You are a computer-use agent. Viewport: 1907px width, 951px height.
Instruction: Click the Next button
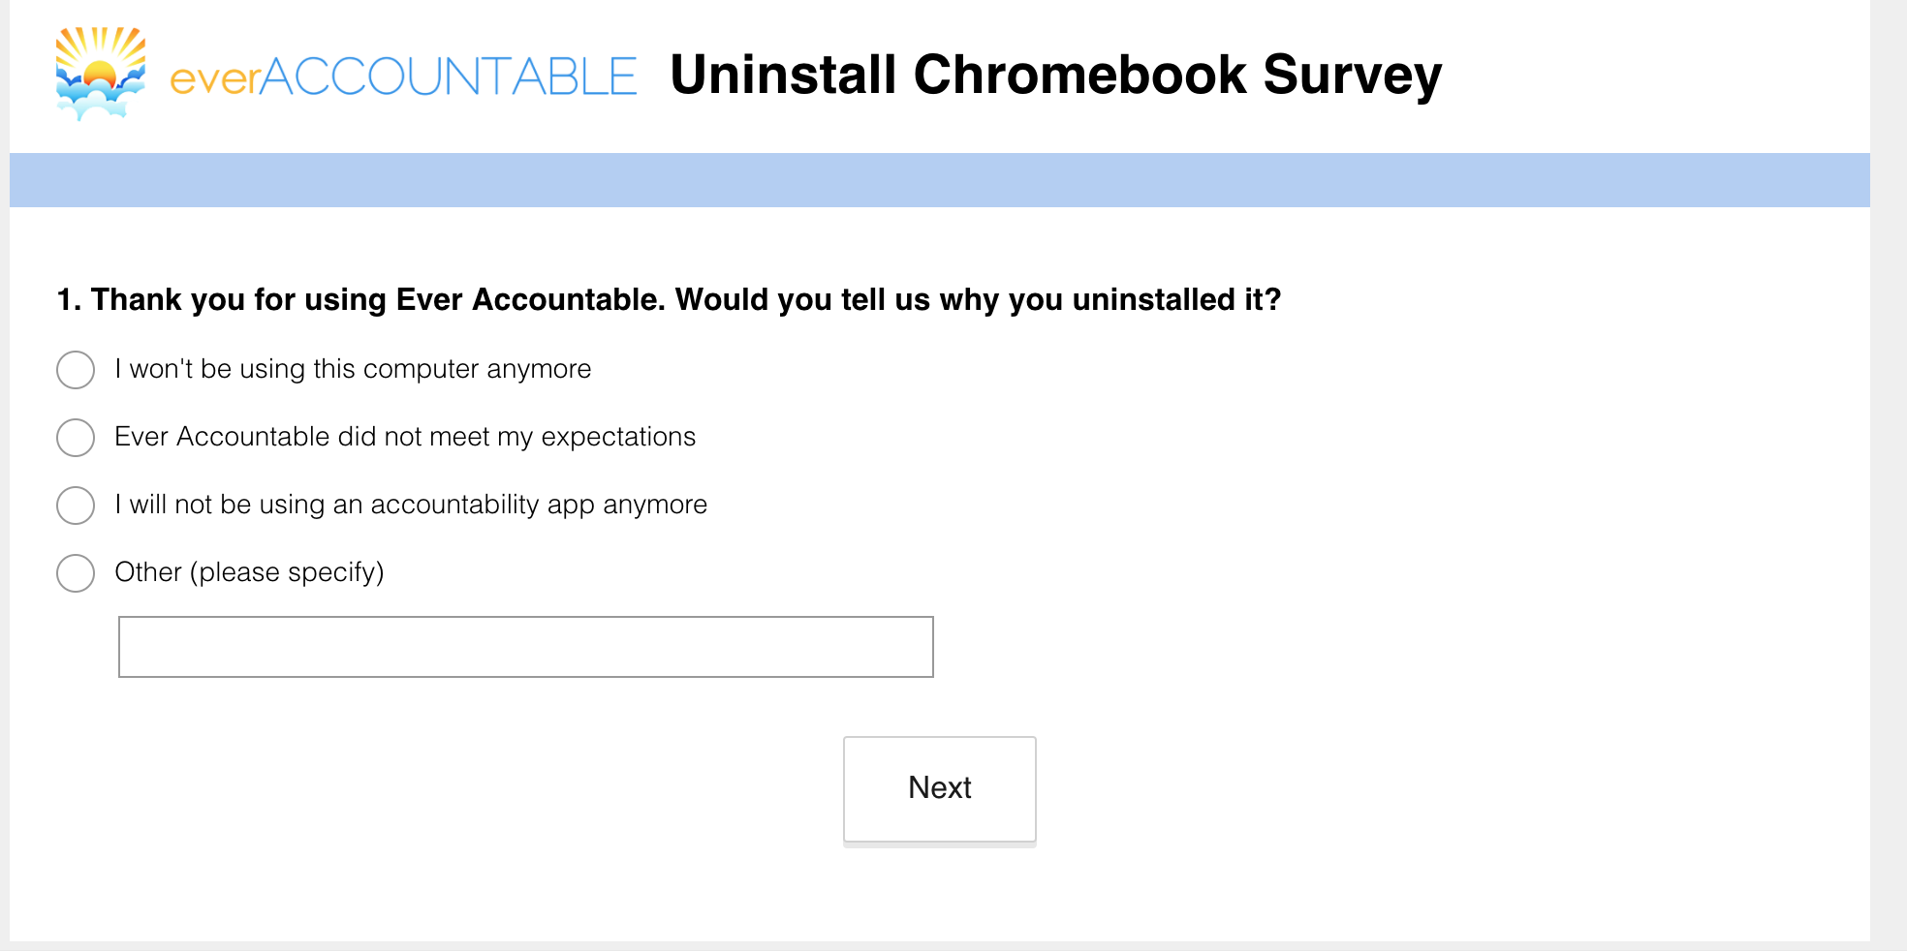click(940, 790)
